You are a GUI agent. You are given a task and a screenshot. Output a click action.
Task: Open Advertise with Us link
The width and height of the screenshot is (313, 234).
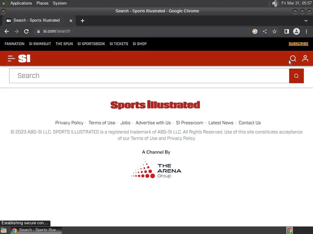click(153, 123)
